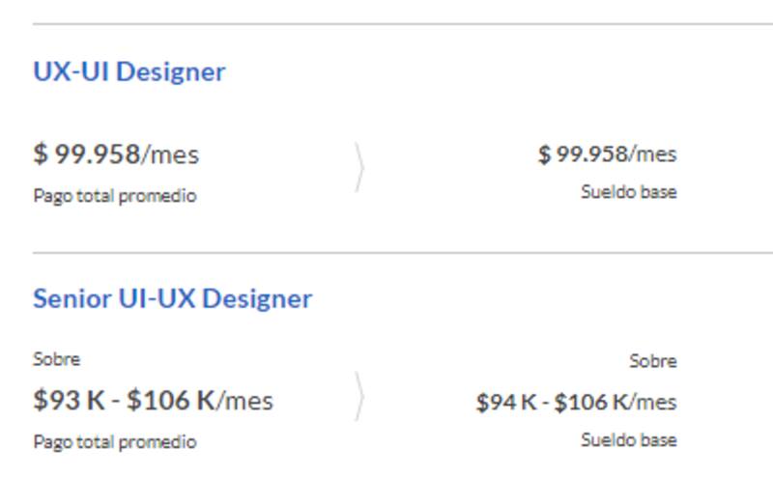
Task: Click the divider line above Senior UI-UX Designer
Action: pos(386,253)
